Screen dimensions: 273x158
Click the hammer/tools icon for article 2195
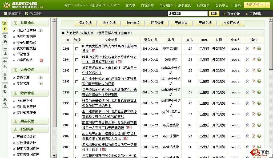click(x=247, y=49)
